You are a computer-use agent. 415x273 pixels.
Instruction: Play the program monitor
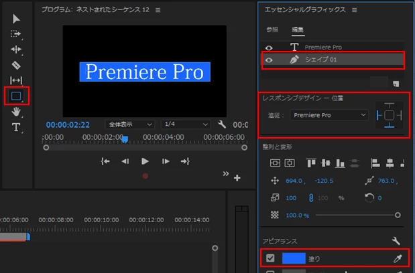[x=145, y=161]
